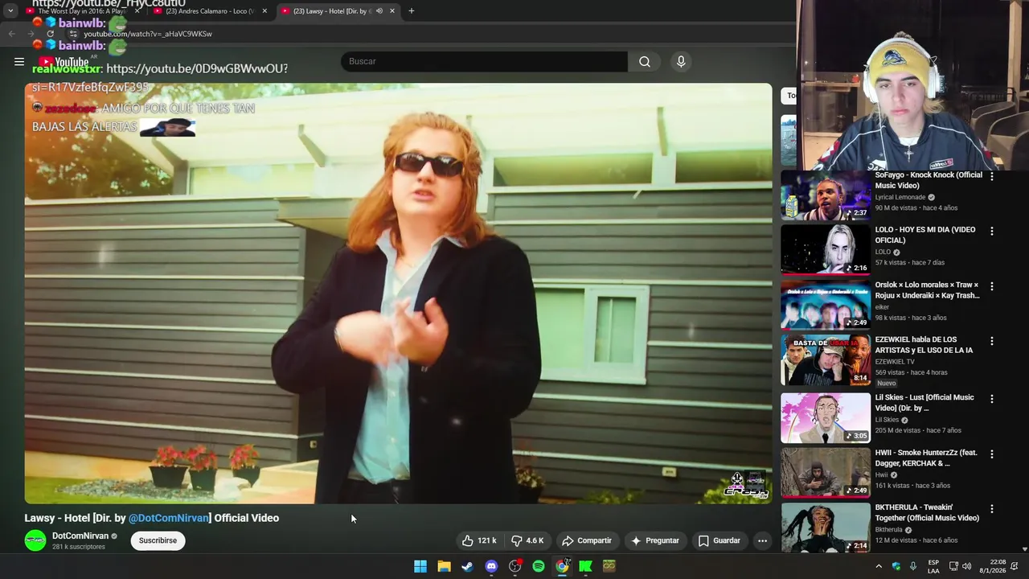
Task: Open Spotify from the taskbar
Action: (539, 566)
